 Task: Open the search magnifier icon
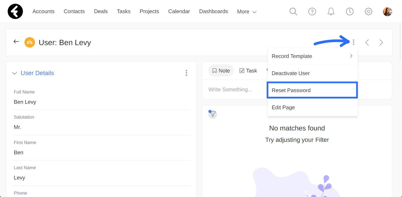pyautogui.click(x=293, y=11)
